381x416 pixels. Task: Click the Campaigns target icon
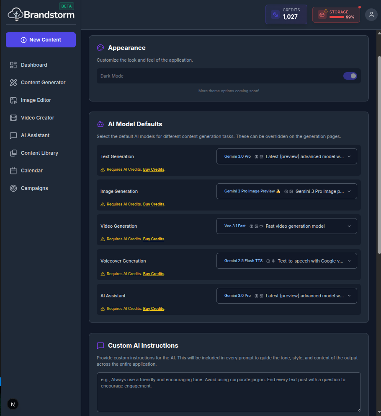[13, 188]
